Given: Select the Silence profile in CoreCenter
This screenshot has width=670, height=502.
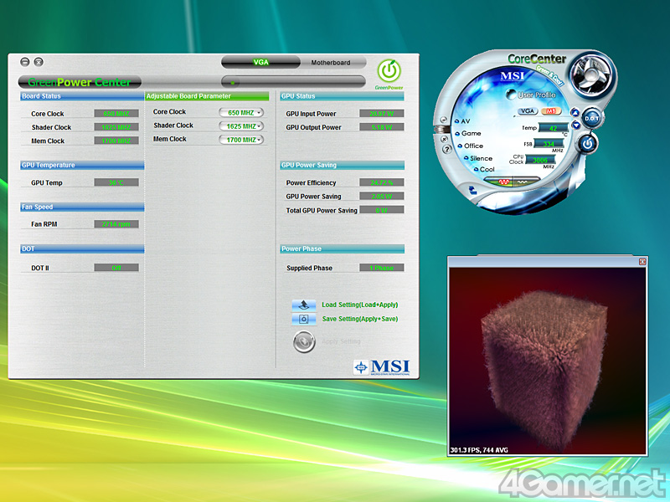Looking at the screenshot, I should pos(478,158).
